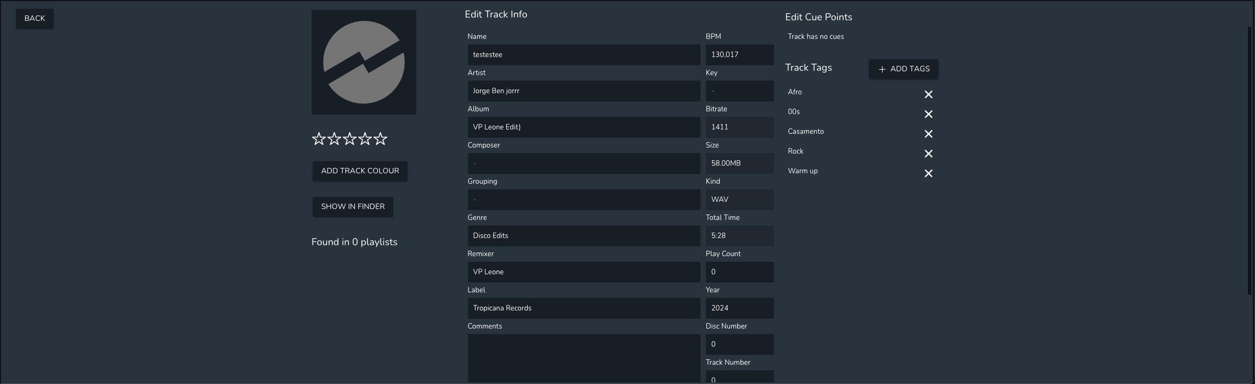Open Add Track Colour picker
Screen dimensions: 1255x384
point(360,171)
